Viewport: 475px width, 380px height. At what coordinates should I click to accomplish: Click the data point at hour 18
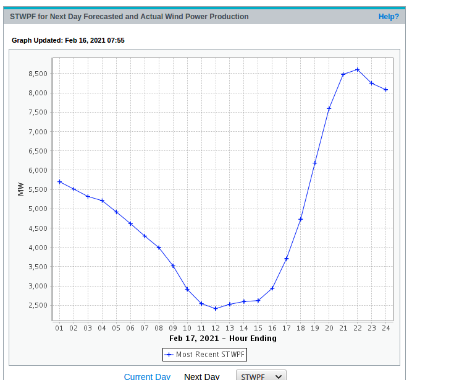tap(301, 219)
